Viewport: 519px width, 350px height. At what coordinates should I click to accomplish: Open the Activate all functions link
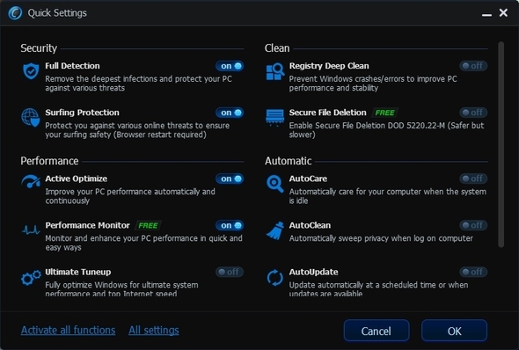point(69,330)
